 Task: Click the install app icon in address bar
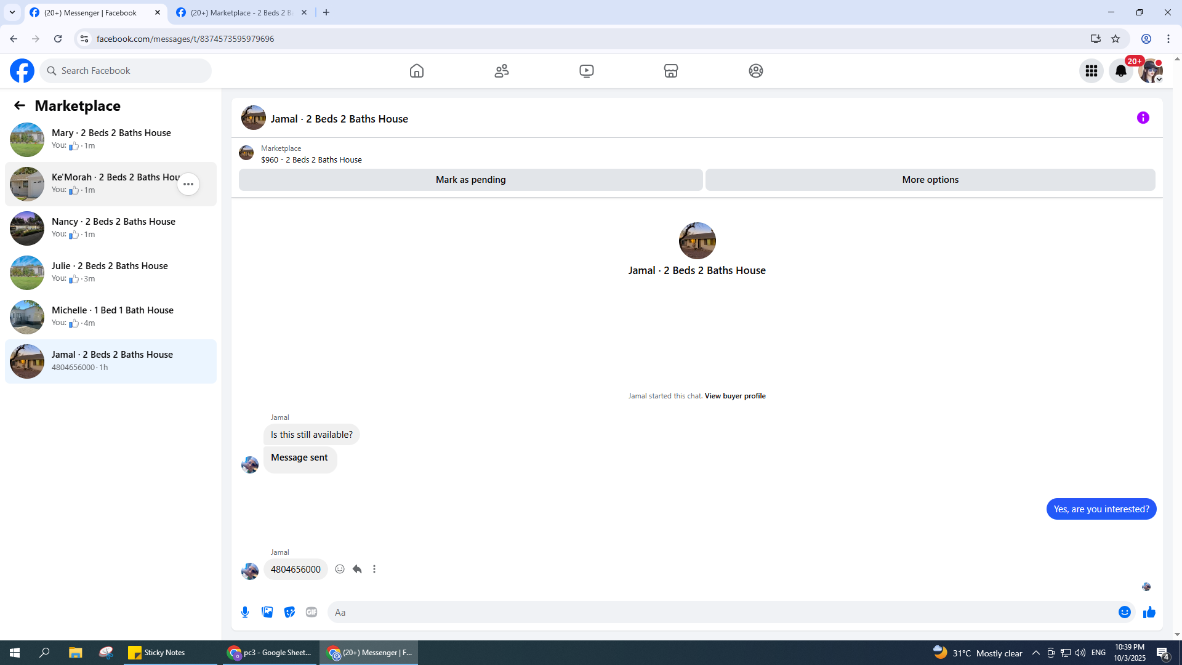pos(1096,39)
